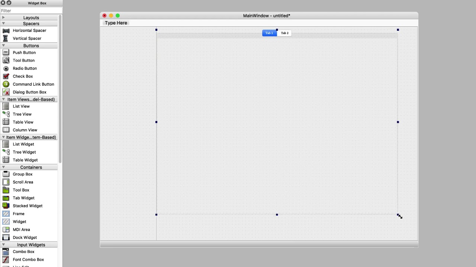Choose the Check Box widget icon
This screenshot has height=267, width=476.
point(6,76)
